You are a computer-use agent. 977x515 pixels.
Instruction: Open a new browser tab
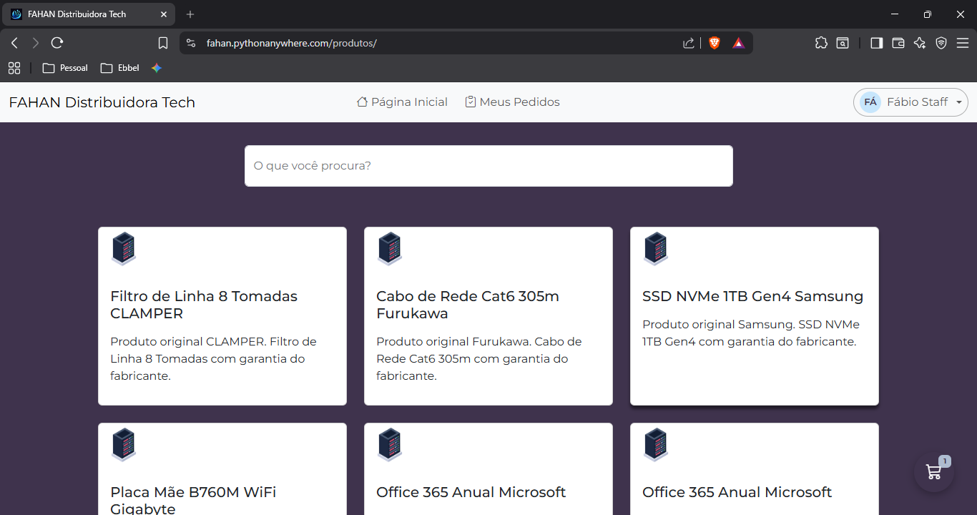coord(190,14)
